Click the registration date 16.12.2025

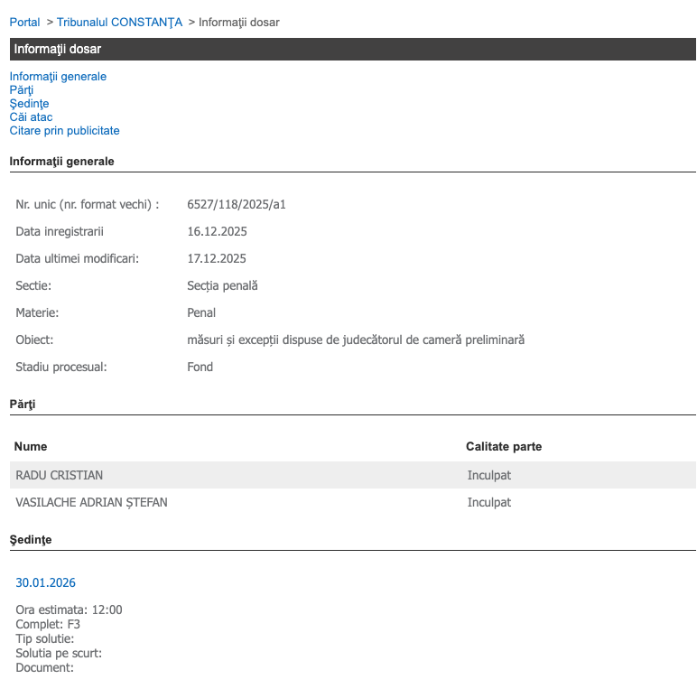point(217,232)
